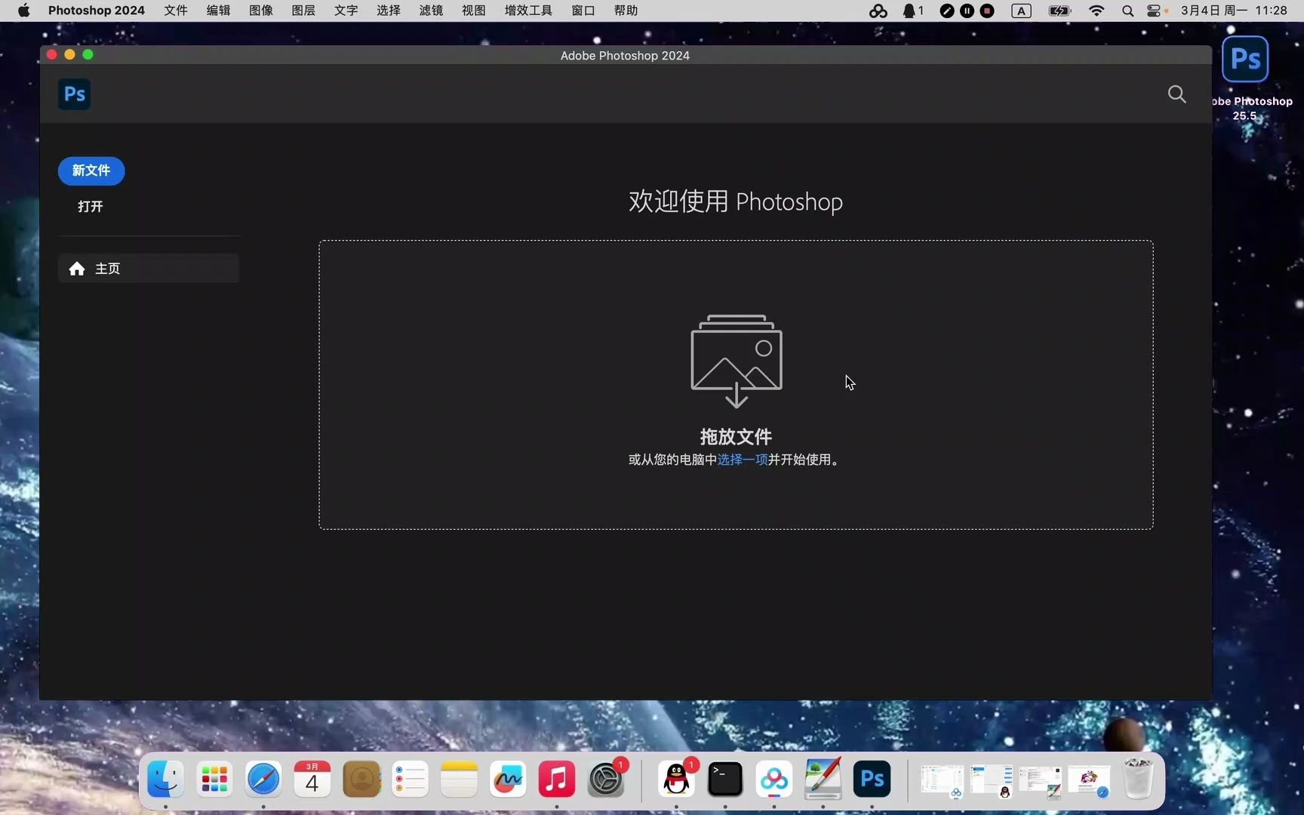Screen dimensions: 1304x815
Task: Open the 文件 menu
Action: [175, 11]
